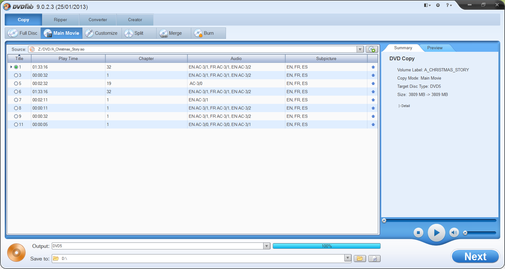This screenshot has height=269, width=505.
Task: Switch to the Copy tab
Action: [23, 20]
